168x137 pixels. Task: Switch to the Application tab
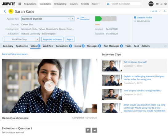[22, 46]
